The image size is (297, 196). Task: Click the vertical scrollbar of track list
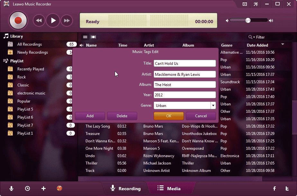click(294, 117)
